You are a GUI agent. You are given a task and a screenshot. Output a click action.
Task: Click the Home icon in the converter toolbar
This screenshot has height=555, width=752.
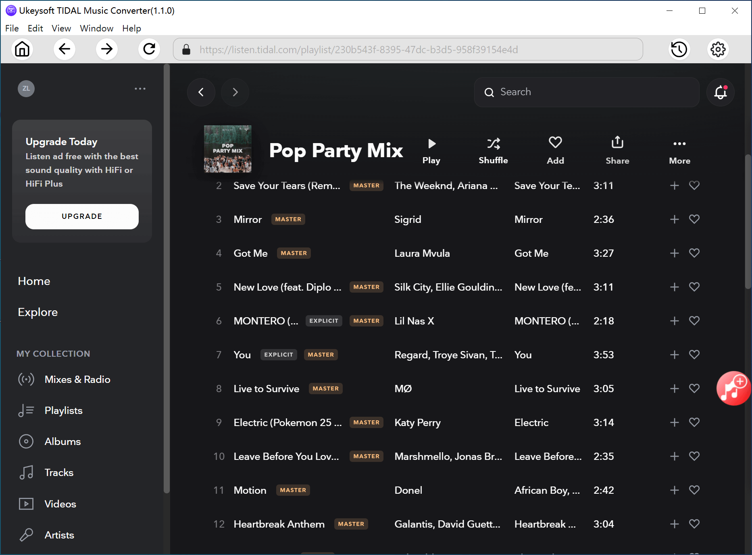click(22, 49)
